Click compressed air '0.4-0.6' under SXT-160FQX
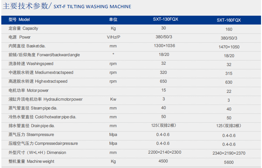262x168 pixels. (x=229, y=144)
